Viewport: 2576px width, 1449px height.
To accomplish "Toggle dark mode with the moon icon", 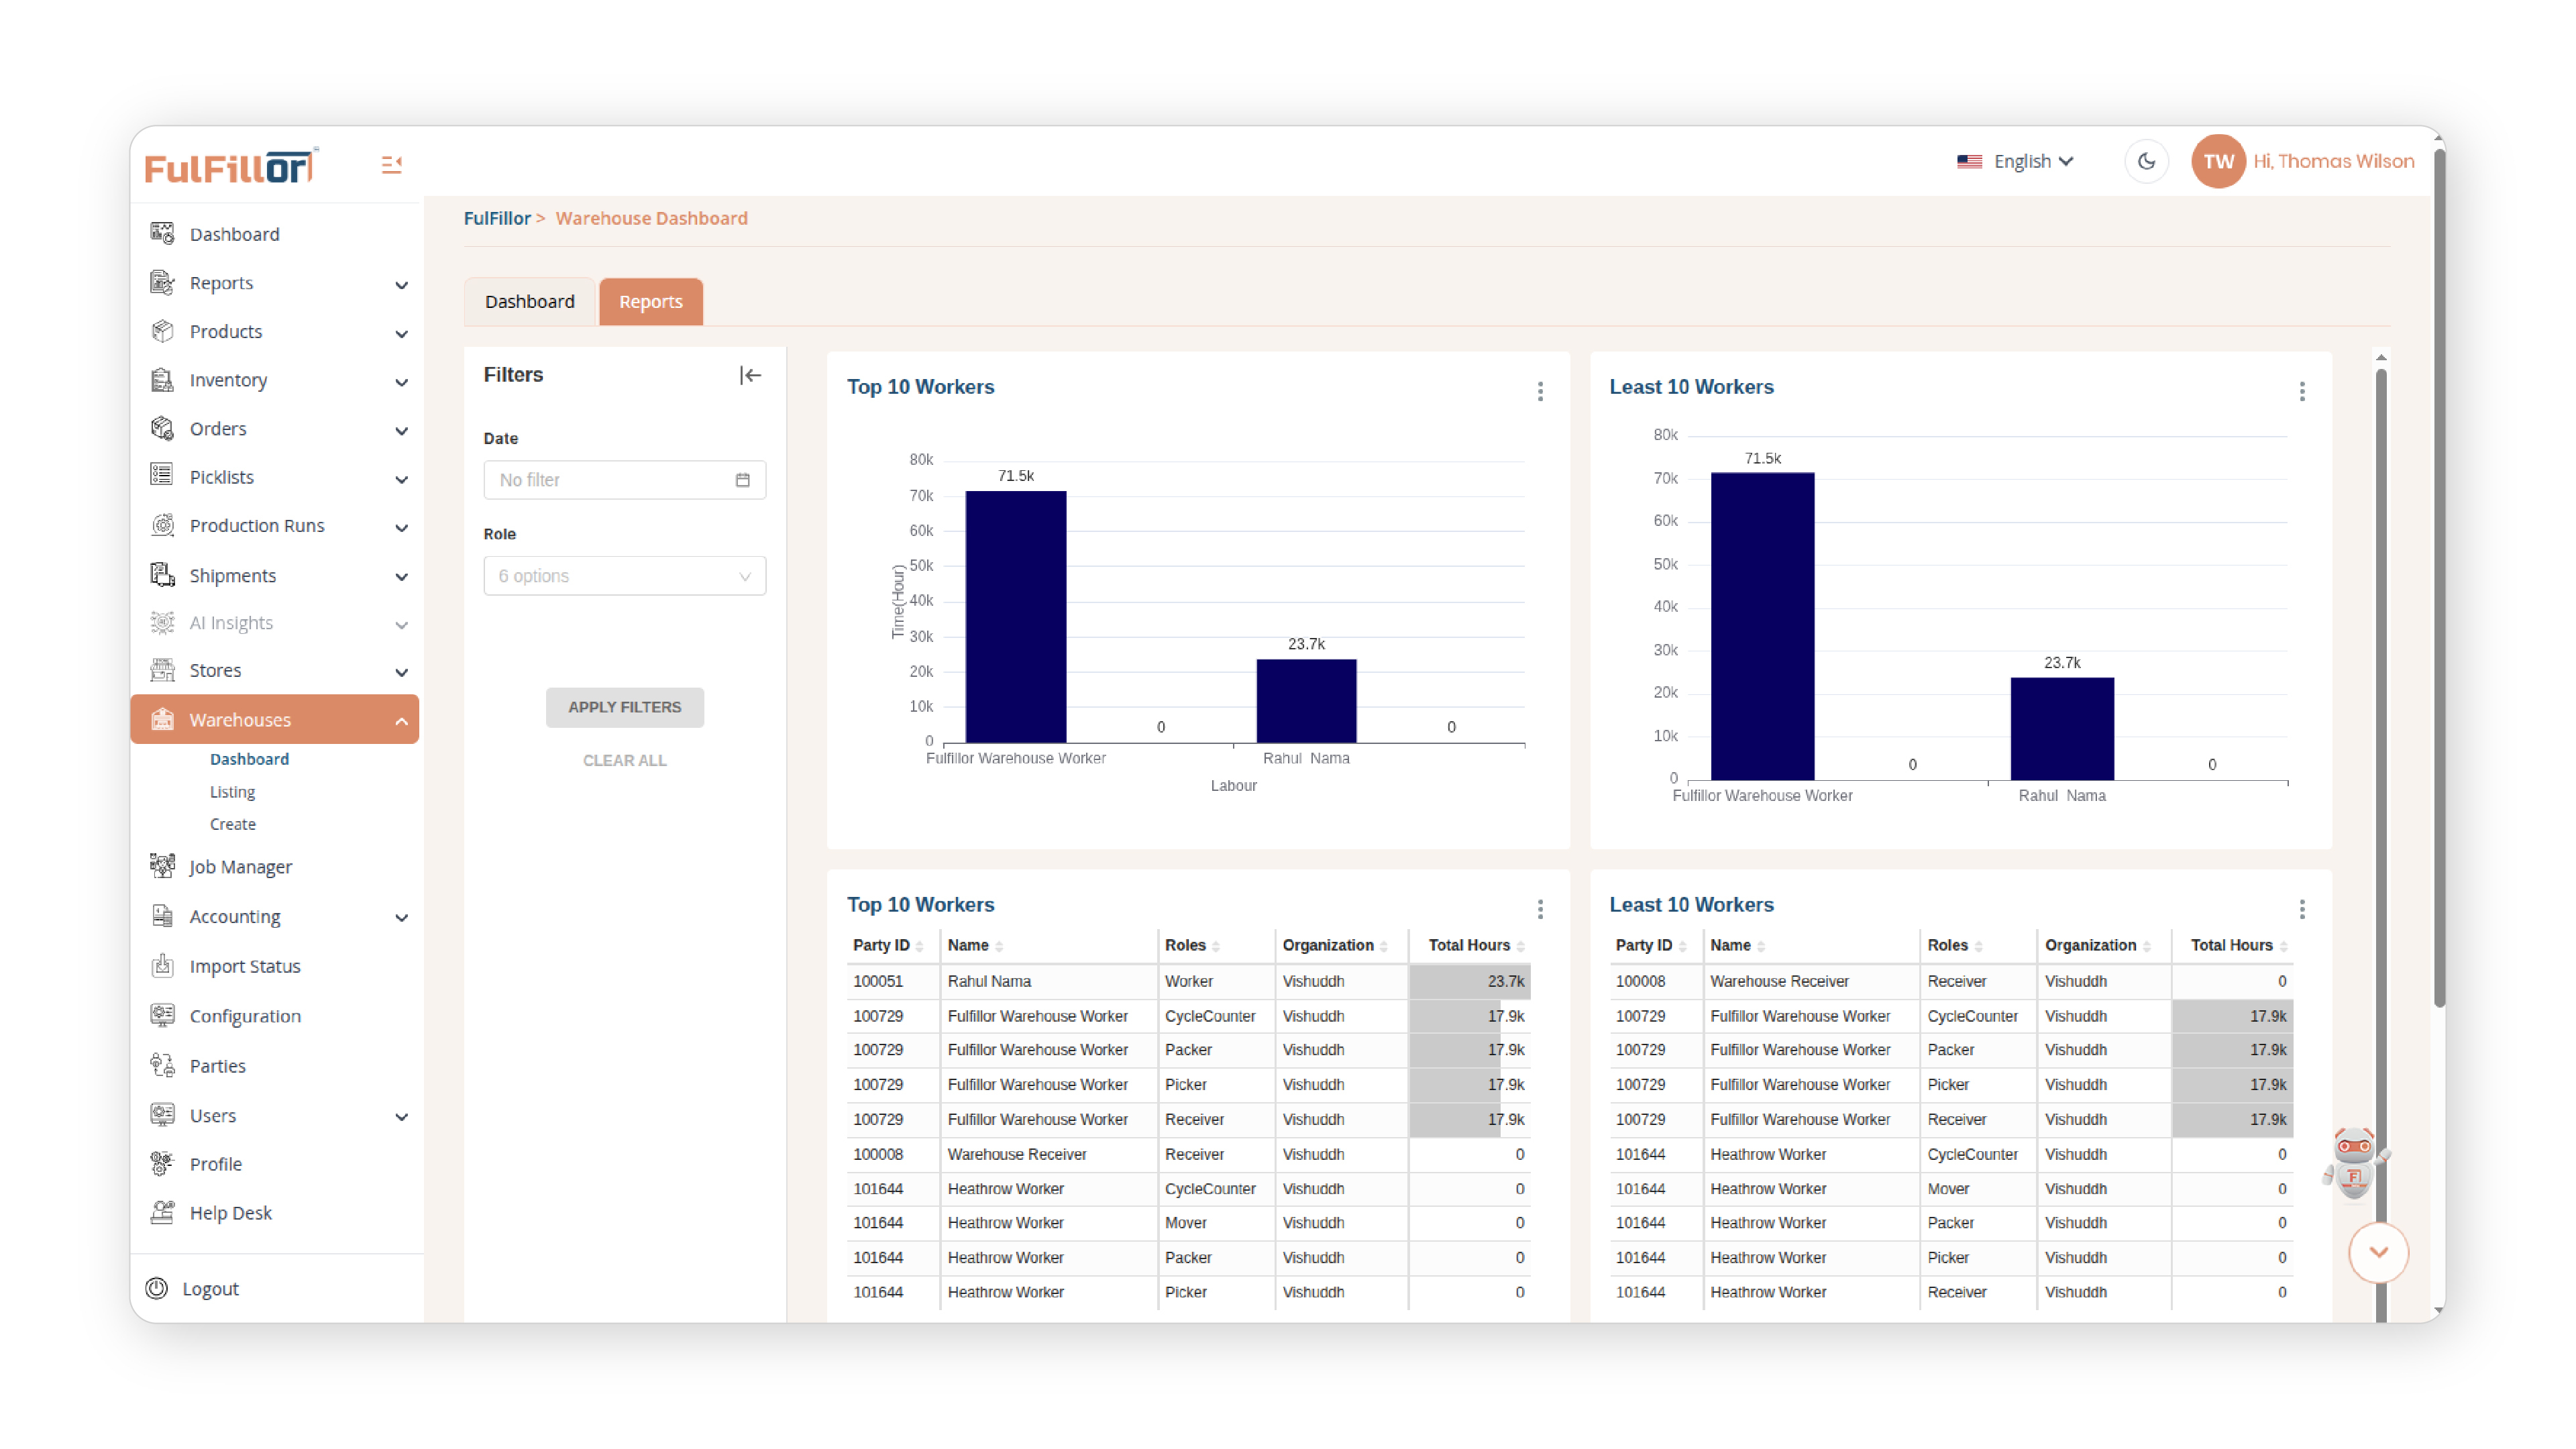I will (2145, 161).
